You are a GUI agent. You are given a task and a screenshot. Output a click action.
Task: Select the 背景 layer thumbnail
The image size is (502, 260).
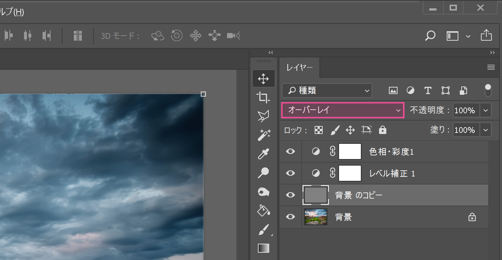(x=316, y=217)
